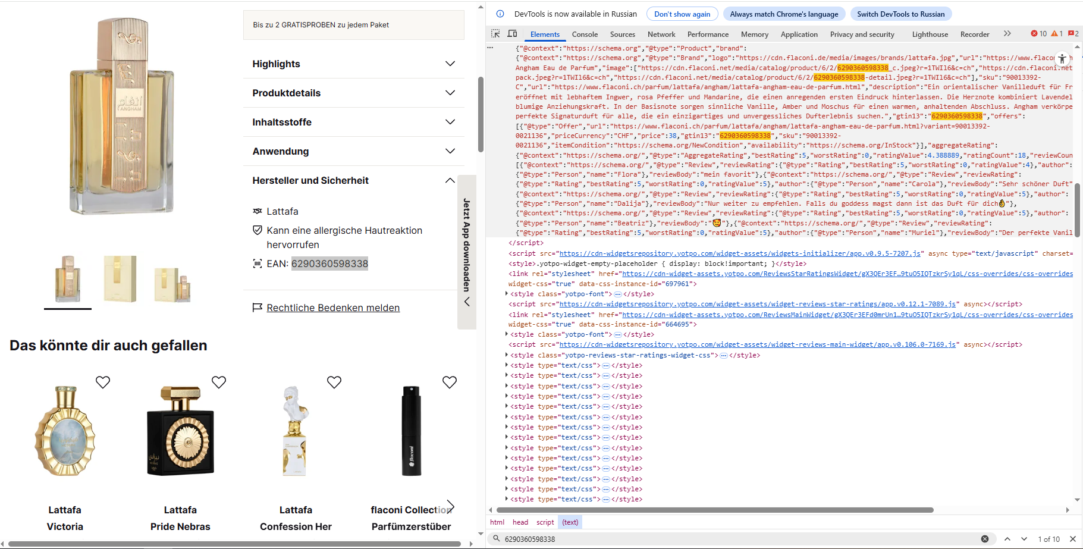This screenshot has height=549, width=1083.
Task: Open the Memory tab
Action: (755, 34)
